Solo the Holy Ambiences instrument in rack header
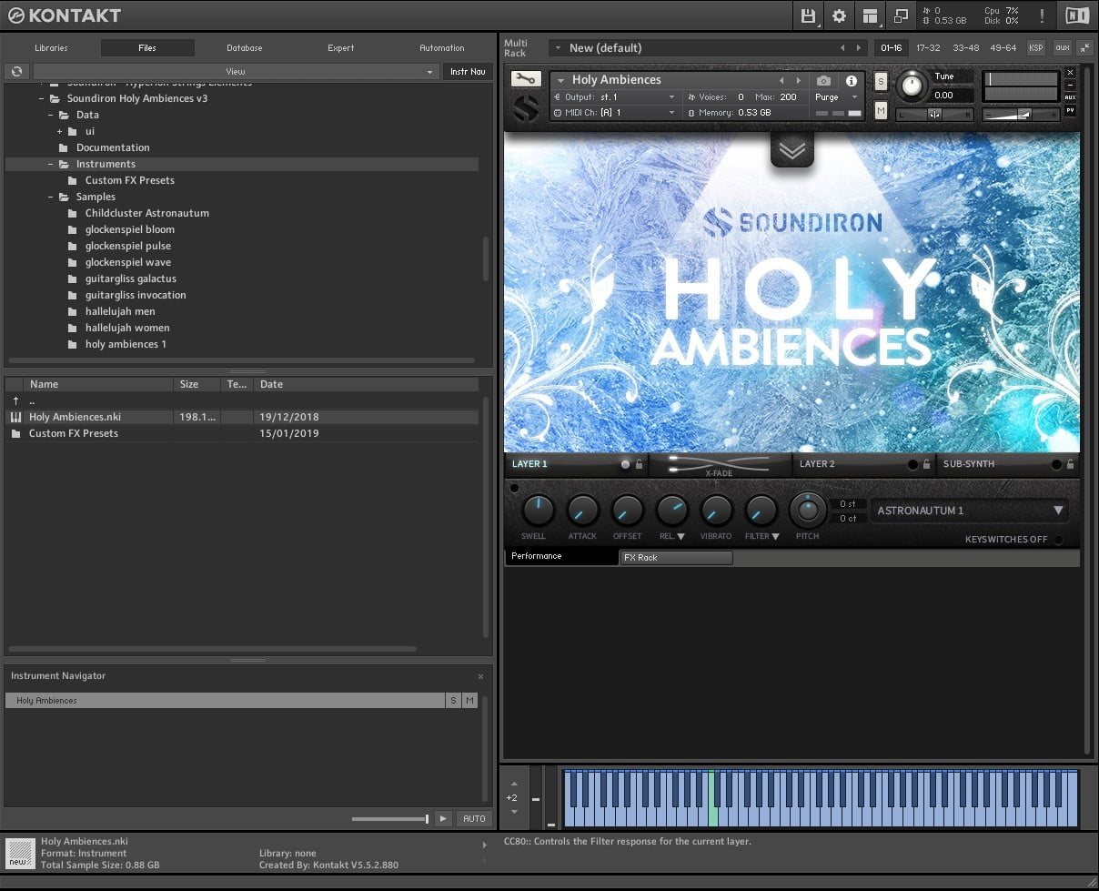Screen dimensions: 1099x891 click(881, 81)
